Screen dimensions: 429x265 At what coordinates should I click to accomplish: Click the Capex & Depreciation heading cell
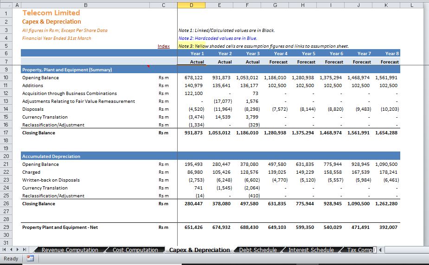51,22
